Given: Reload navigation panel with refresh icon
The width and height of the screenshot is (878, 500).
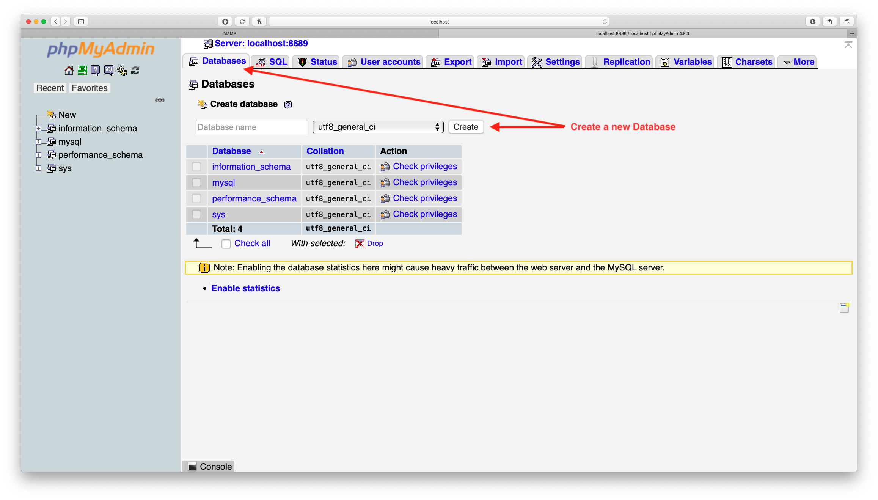Looking at the screenshot, I should tap(135, 71).
